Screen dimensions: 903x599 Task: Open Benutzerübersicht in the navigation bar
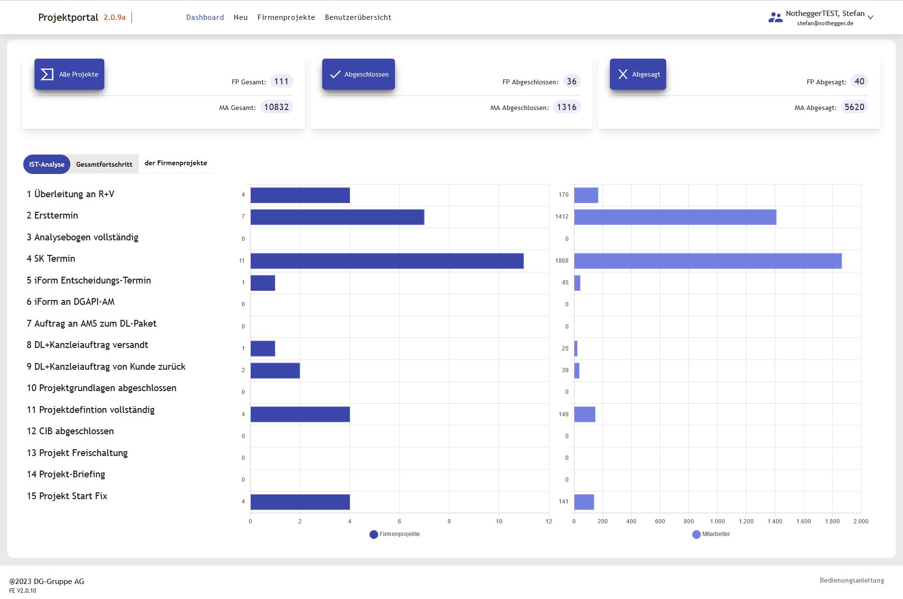pyautogui.click(x=358, y=17)
